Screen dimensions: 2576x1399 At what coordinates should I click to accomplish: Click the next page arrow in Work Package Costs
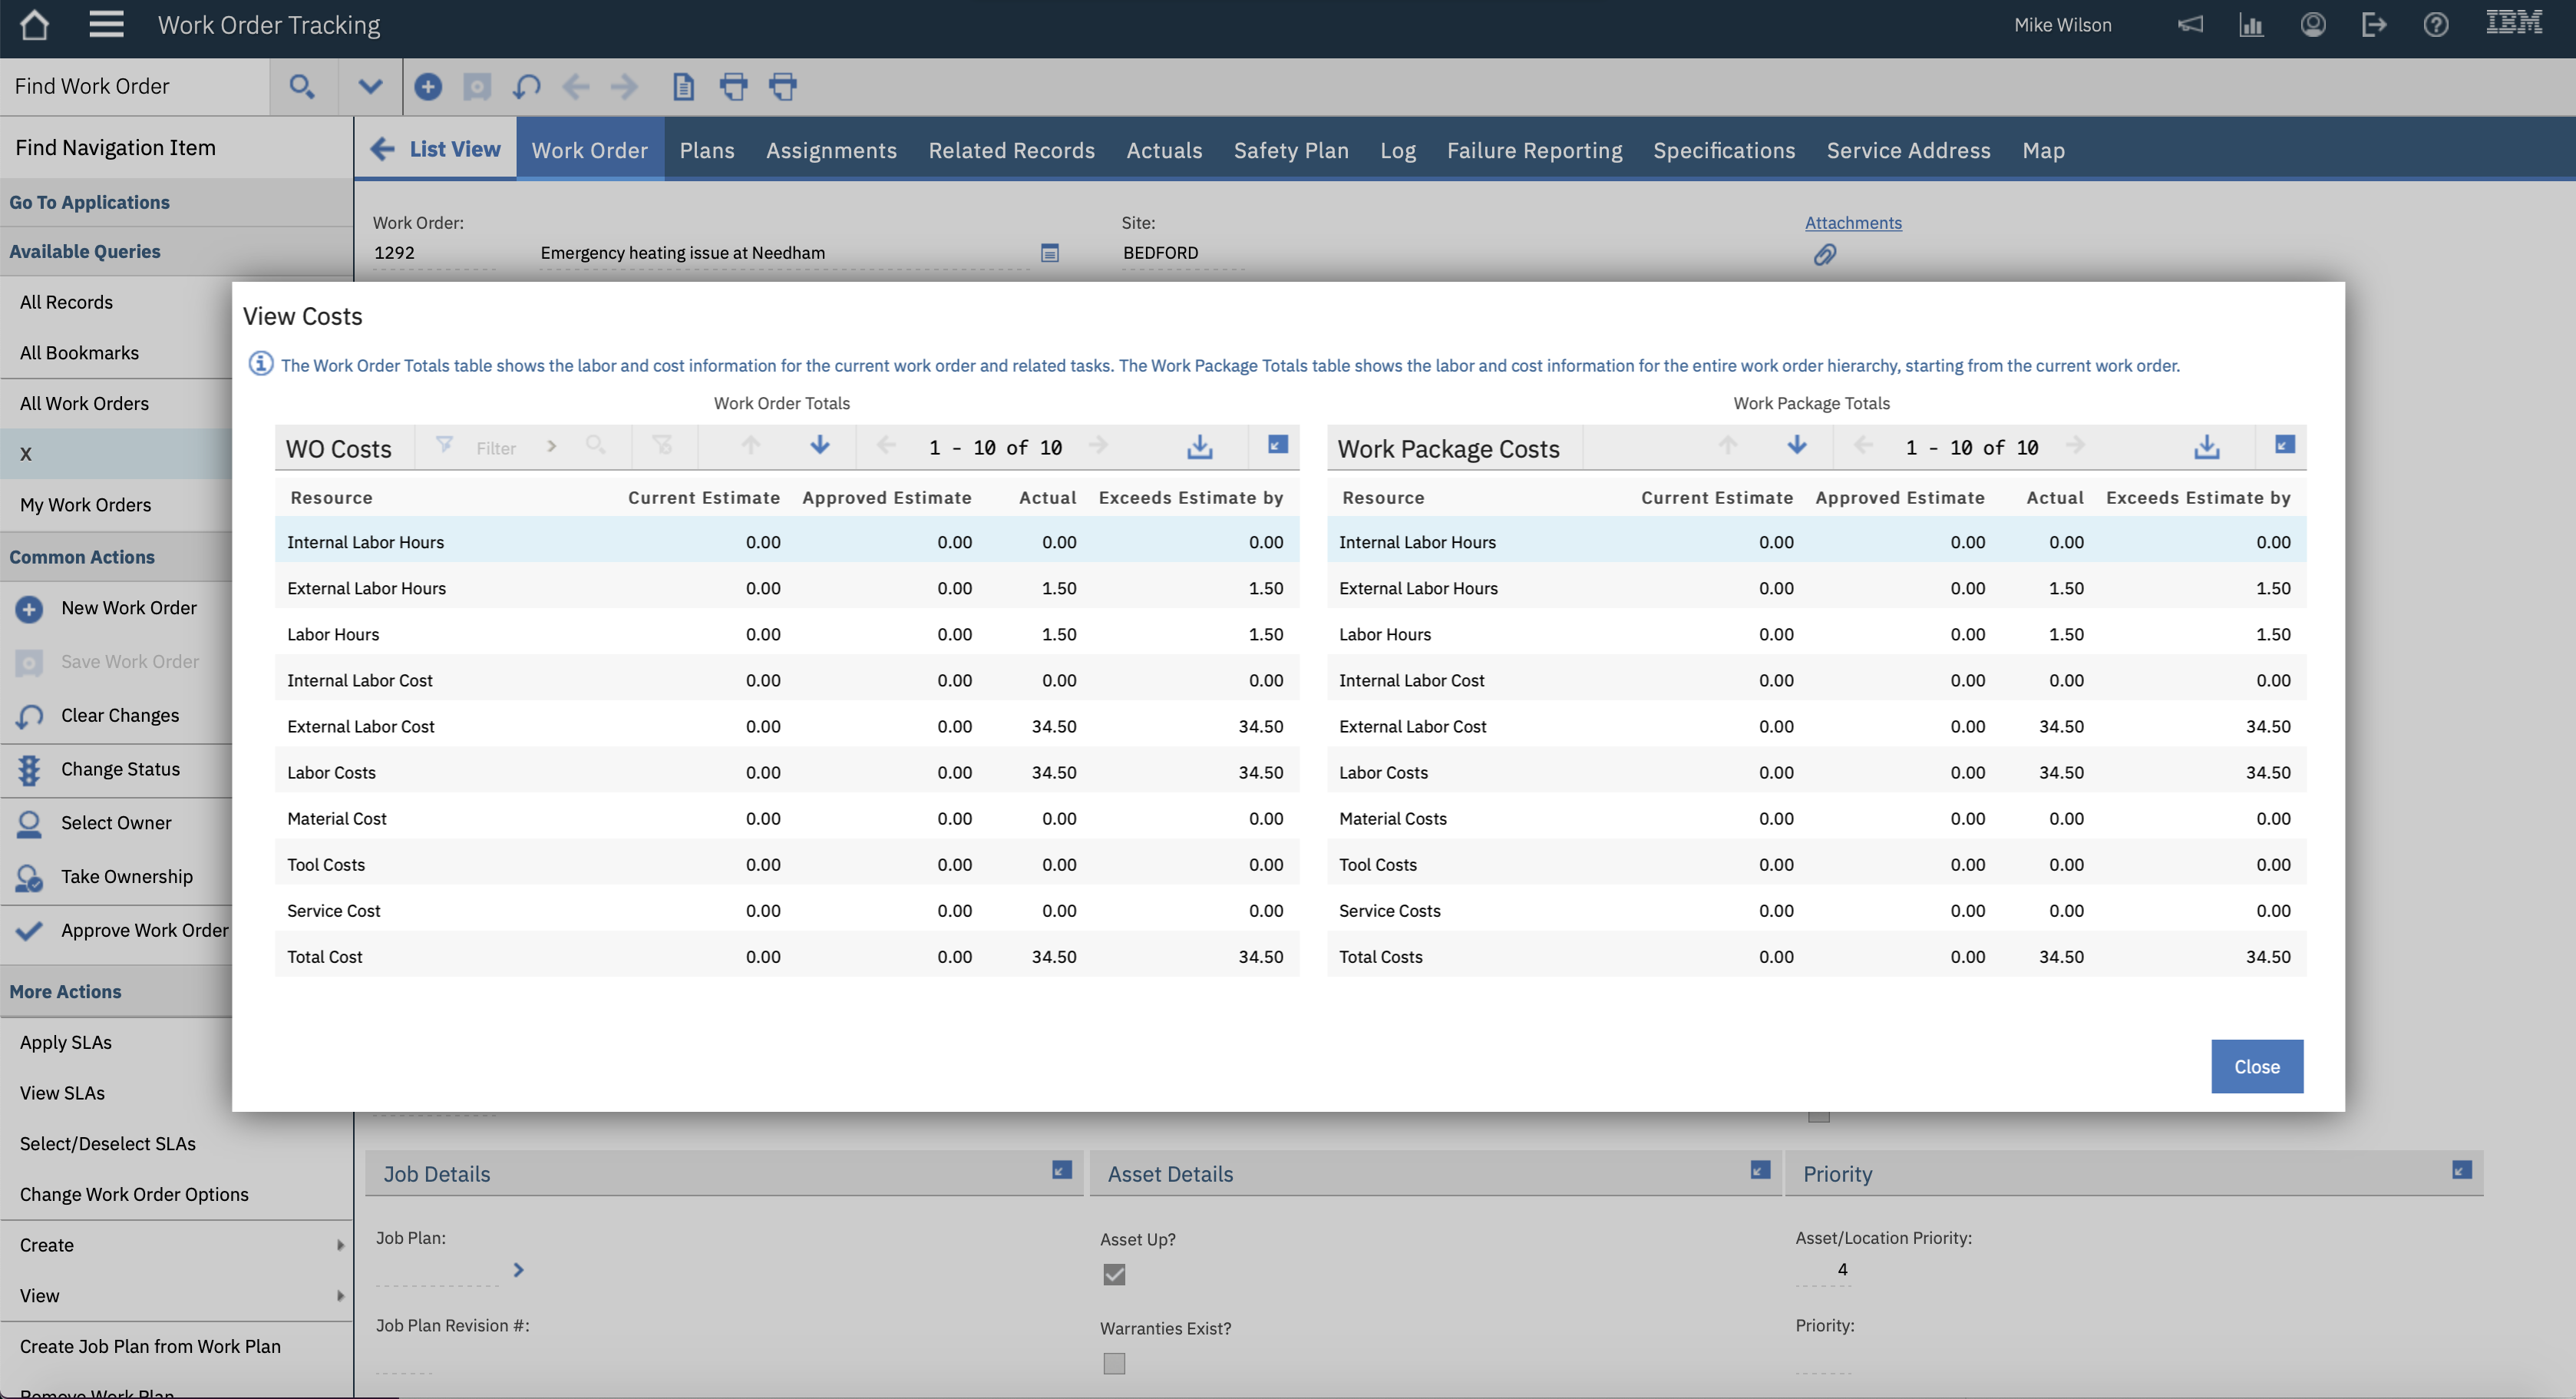coord(2077,447)
